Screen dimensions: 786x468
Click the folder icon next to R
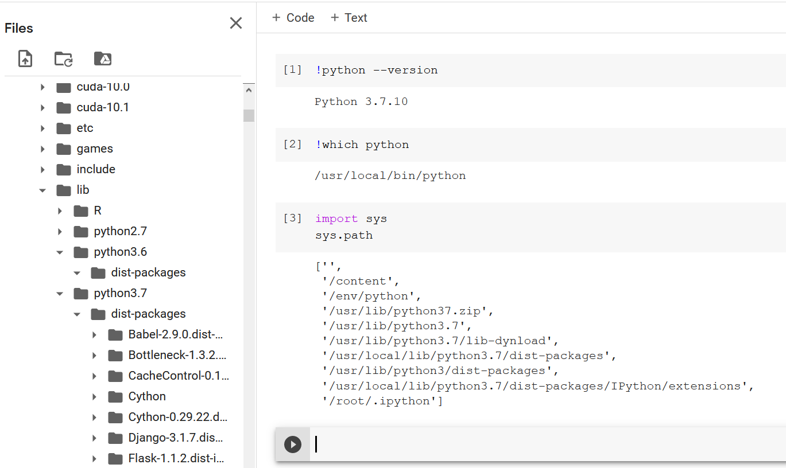pos(80,210)
